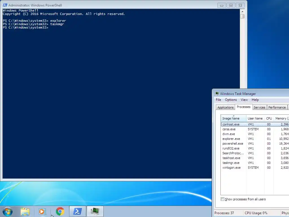Select the rundll32.exe process row

[255, 148]
